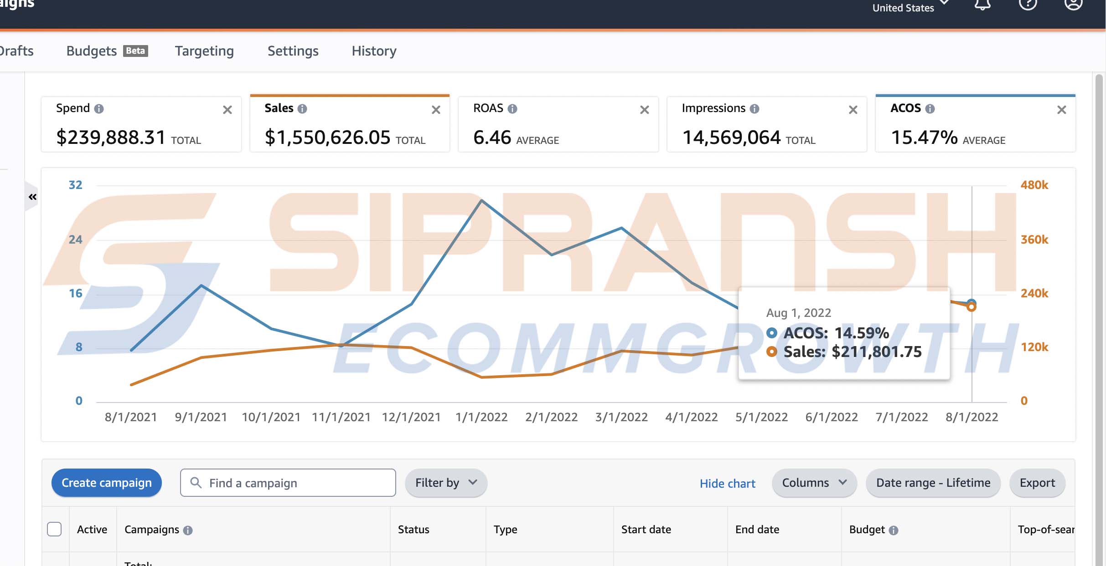Open the notifications bell

pyautogui.click(x=982, y=5)
